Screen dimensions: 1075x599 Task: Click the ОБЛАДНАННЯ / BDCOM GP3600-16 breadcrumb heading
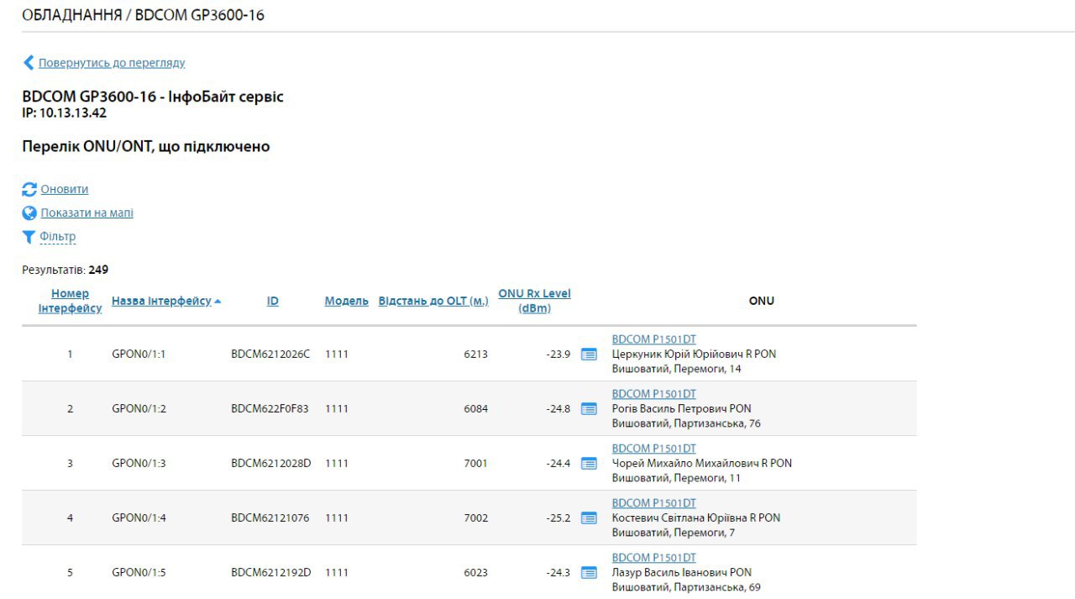(143, 15)
